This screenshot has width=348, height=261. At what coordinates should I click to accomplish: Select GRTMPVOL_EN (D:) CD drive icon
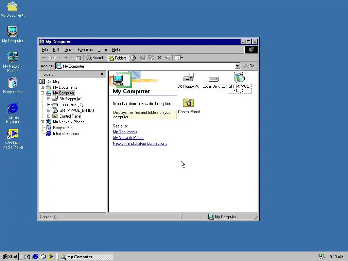pos(240,82)
